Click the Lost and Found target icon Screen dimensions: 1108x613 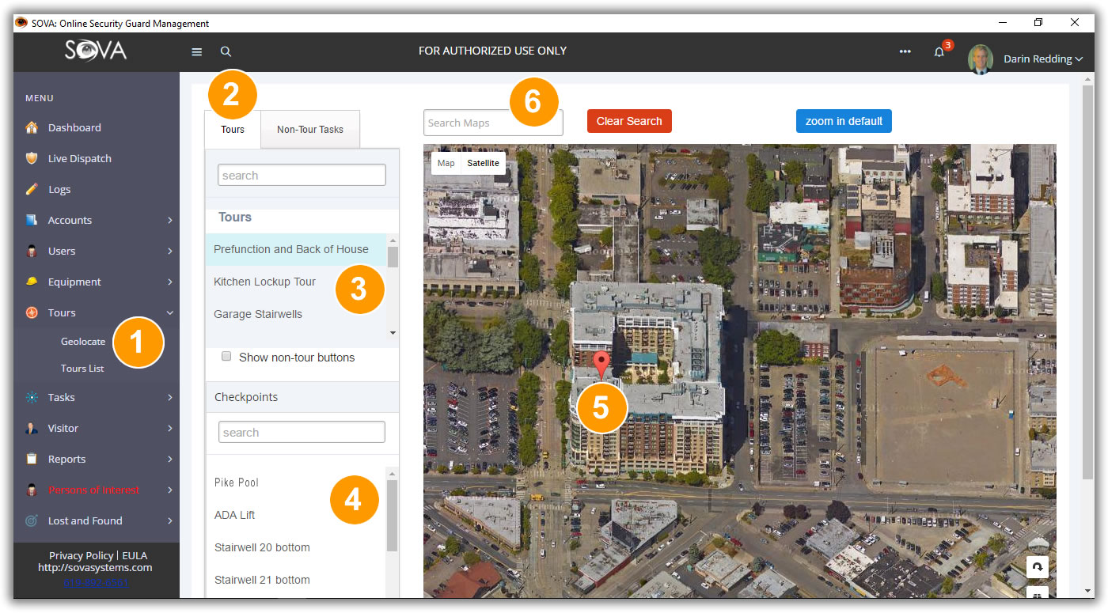(32, 520)
